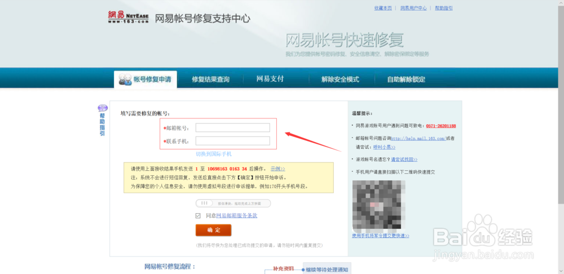This screenshot has height=274, width=564.
Task: Click the 网易帐号修复流程 heading
Action: click(170, 267)
